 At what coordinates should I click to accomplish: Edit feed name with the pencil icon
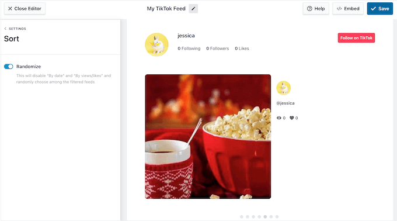193,9
